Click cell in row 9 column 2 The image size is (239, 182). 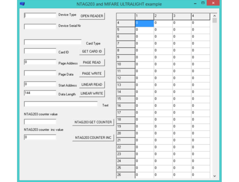click(x=163, y=58)
